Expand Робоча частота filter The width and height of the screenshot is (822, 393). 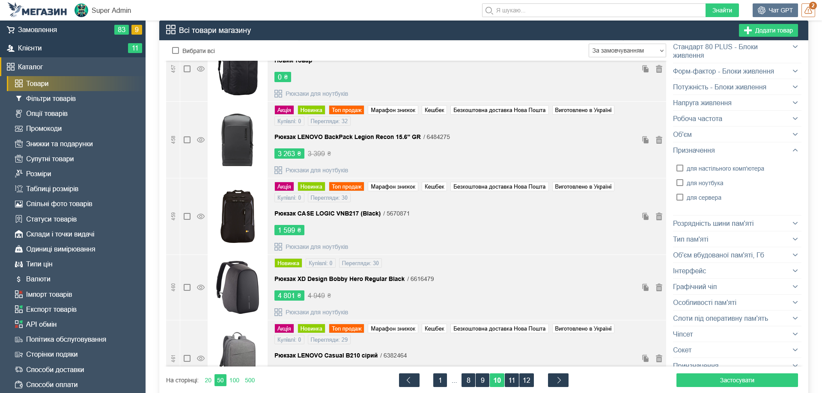click(x=736, y=119)
